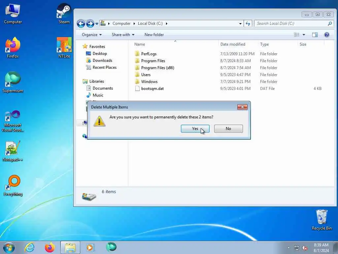Show hidden system tray icons
This screenshot has height=254, width=338.
288,248
